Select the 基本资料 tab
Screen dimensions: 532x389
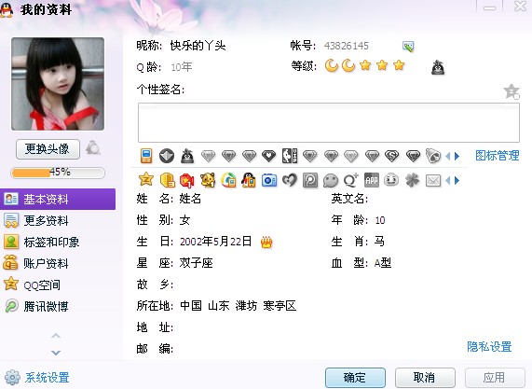click(x=58, y=199)
